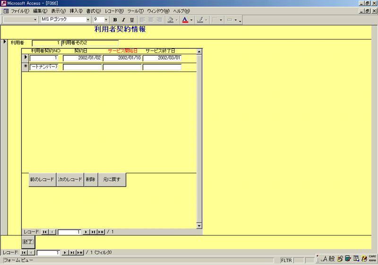
Task: Click the font color red A swatch
Action: (x=185, y=20)
